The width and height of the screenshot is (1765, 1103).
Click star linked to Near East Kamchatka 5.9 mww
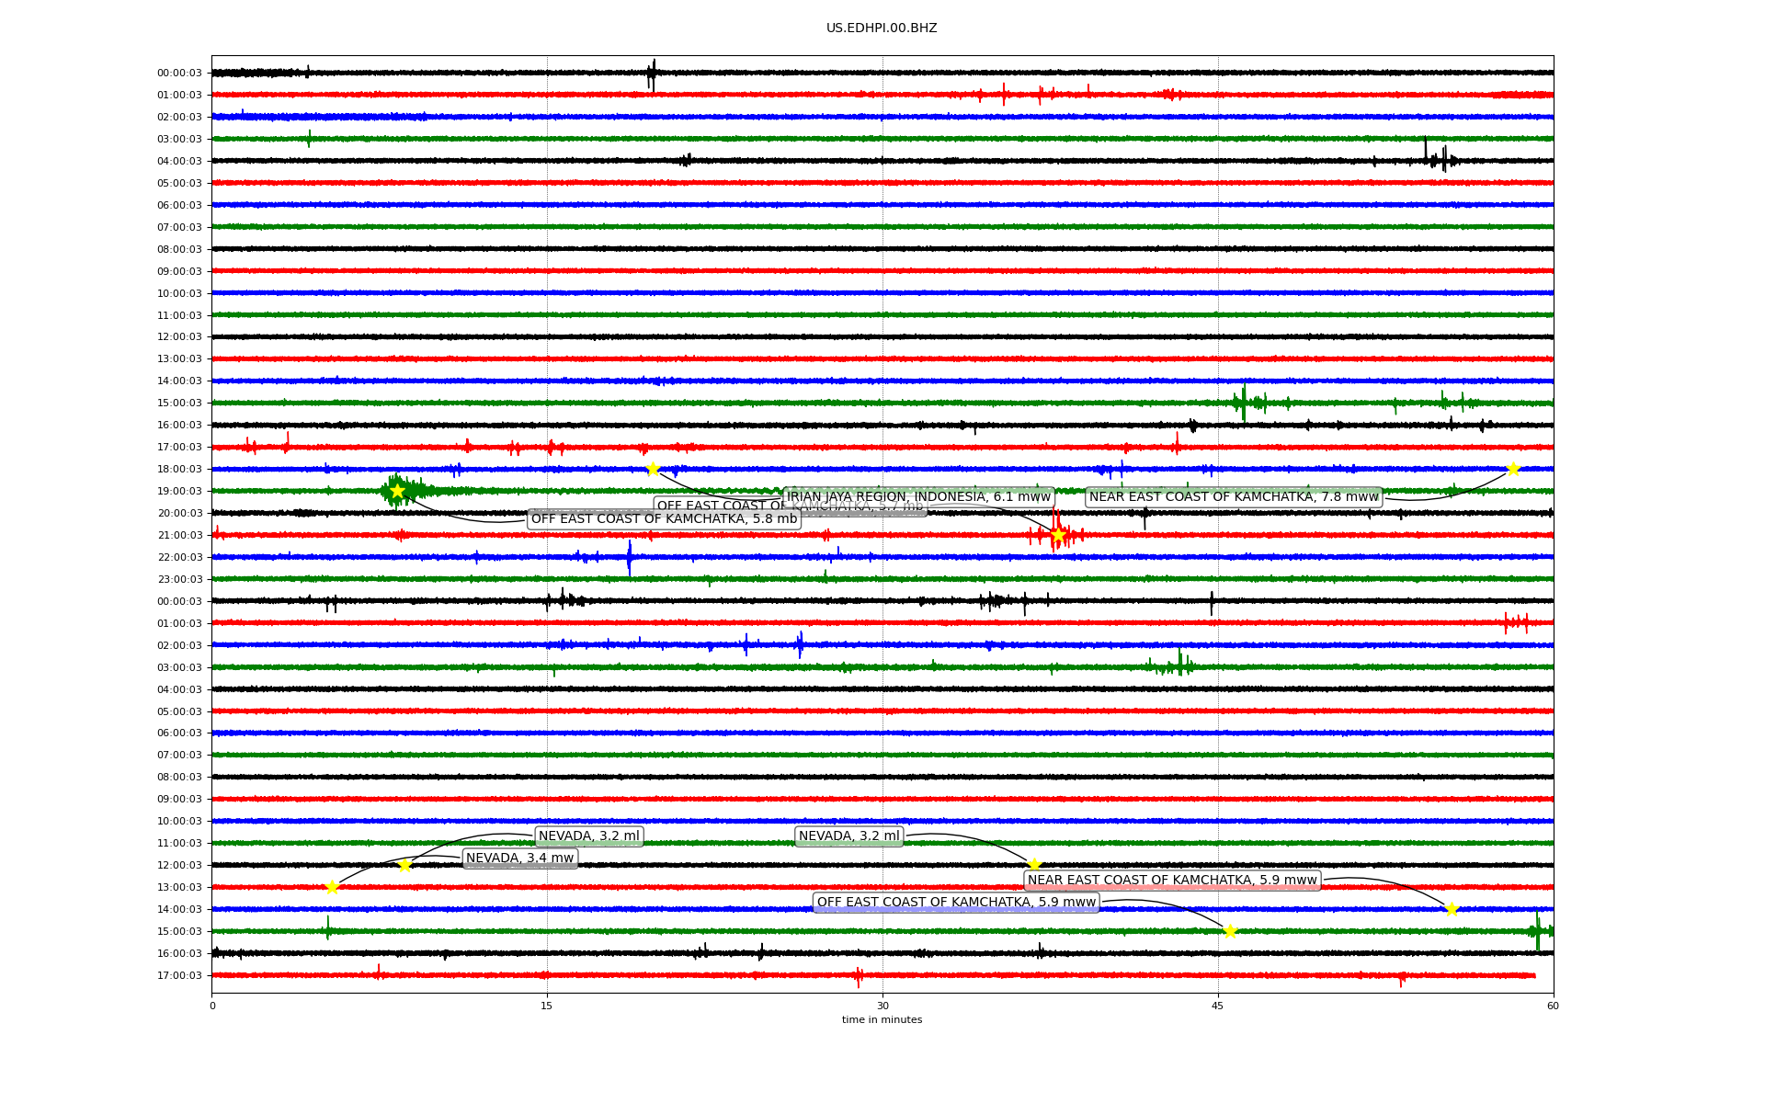tap(1452, 909)
